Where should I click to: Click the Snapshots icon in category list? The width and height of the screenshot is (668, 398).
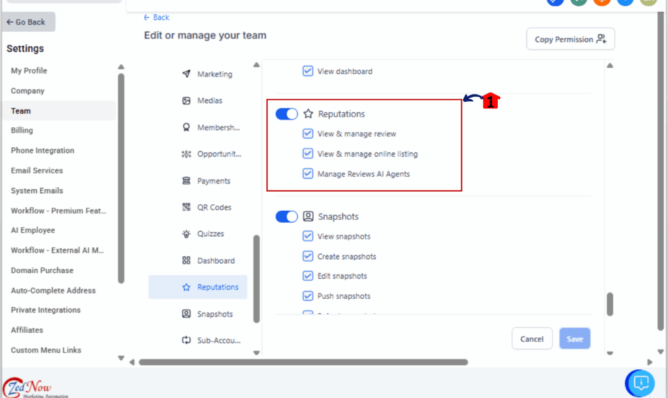coord(186,314)
